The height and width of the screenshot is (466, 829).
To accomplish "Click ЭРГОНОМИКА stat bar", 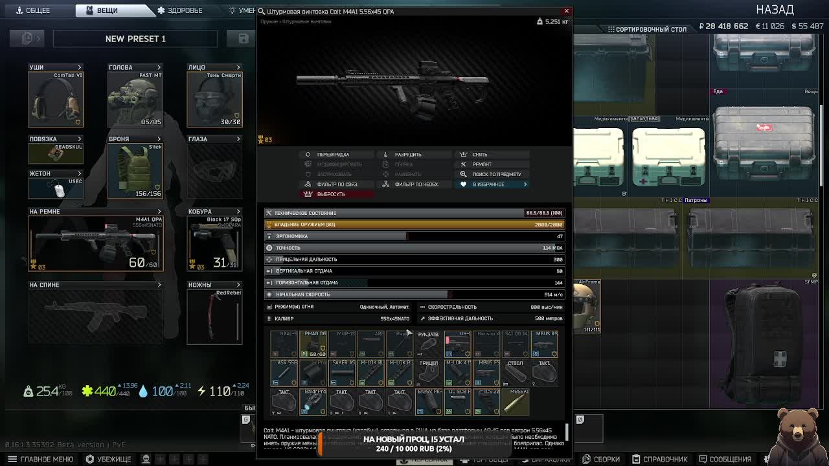I will (x=414, y=236).
